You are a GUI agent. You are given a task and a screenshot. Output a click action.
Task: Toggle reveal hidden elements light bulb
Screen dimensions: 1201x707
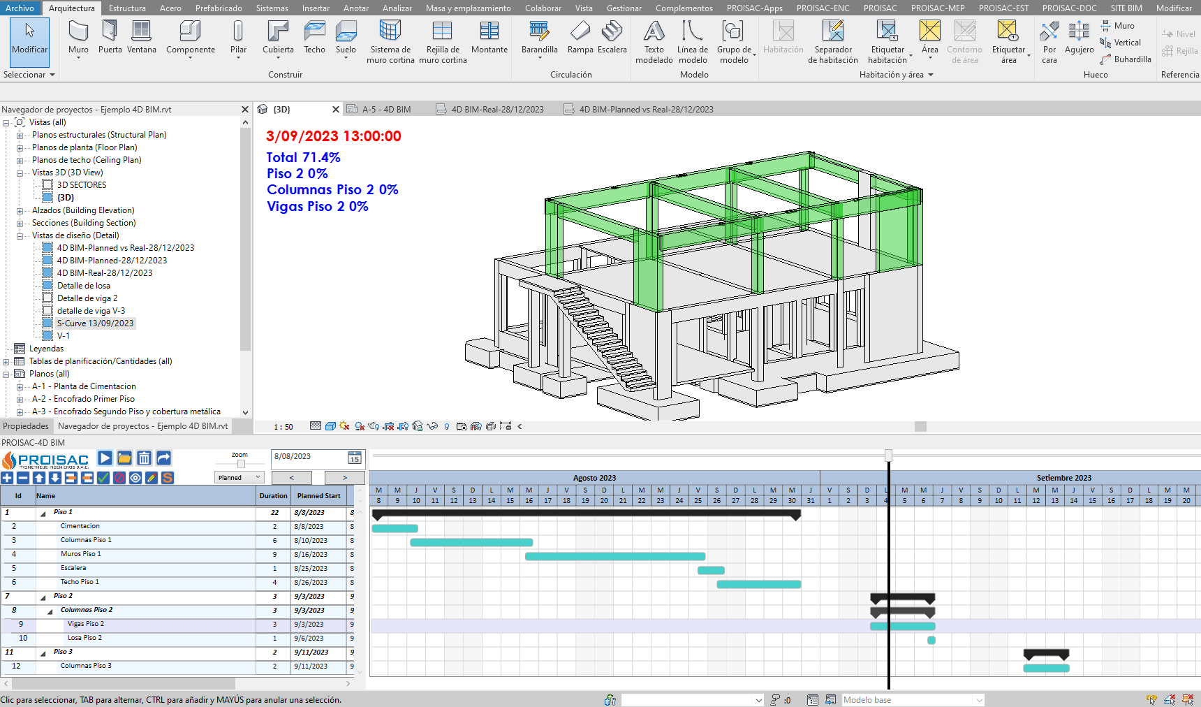point(447,426)
